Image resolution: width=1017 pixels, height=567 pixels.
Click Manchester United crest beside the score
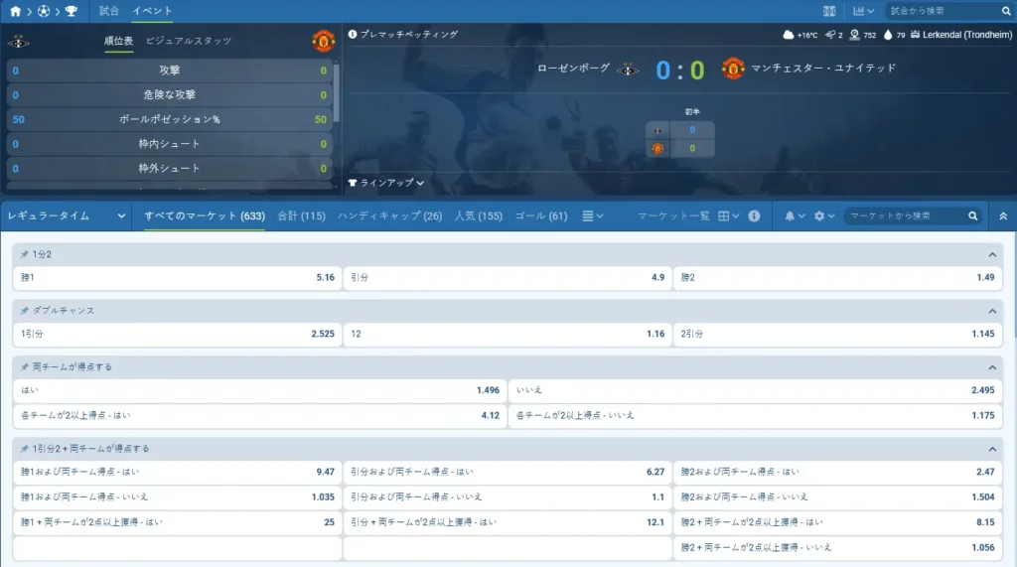[x=733, y=69]
